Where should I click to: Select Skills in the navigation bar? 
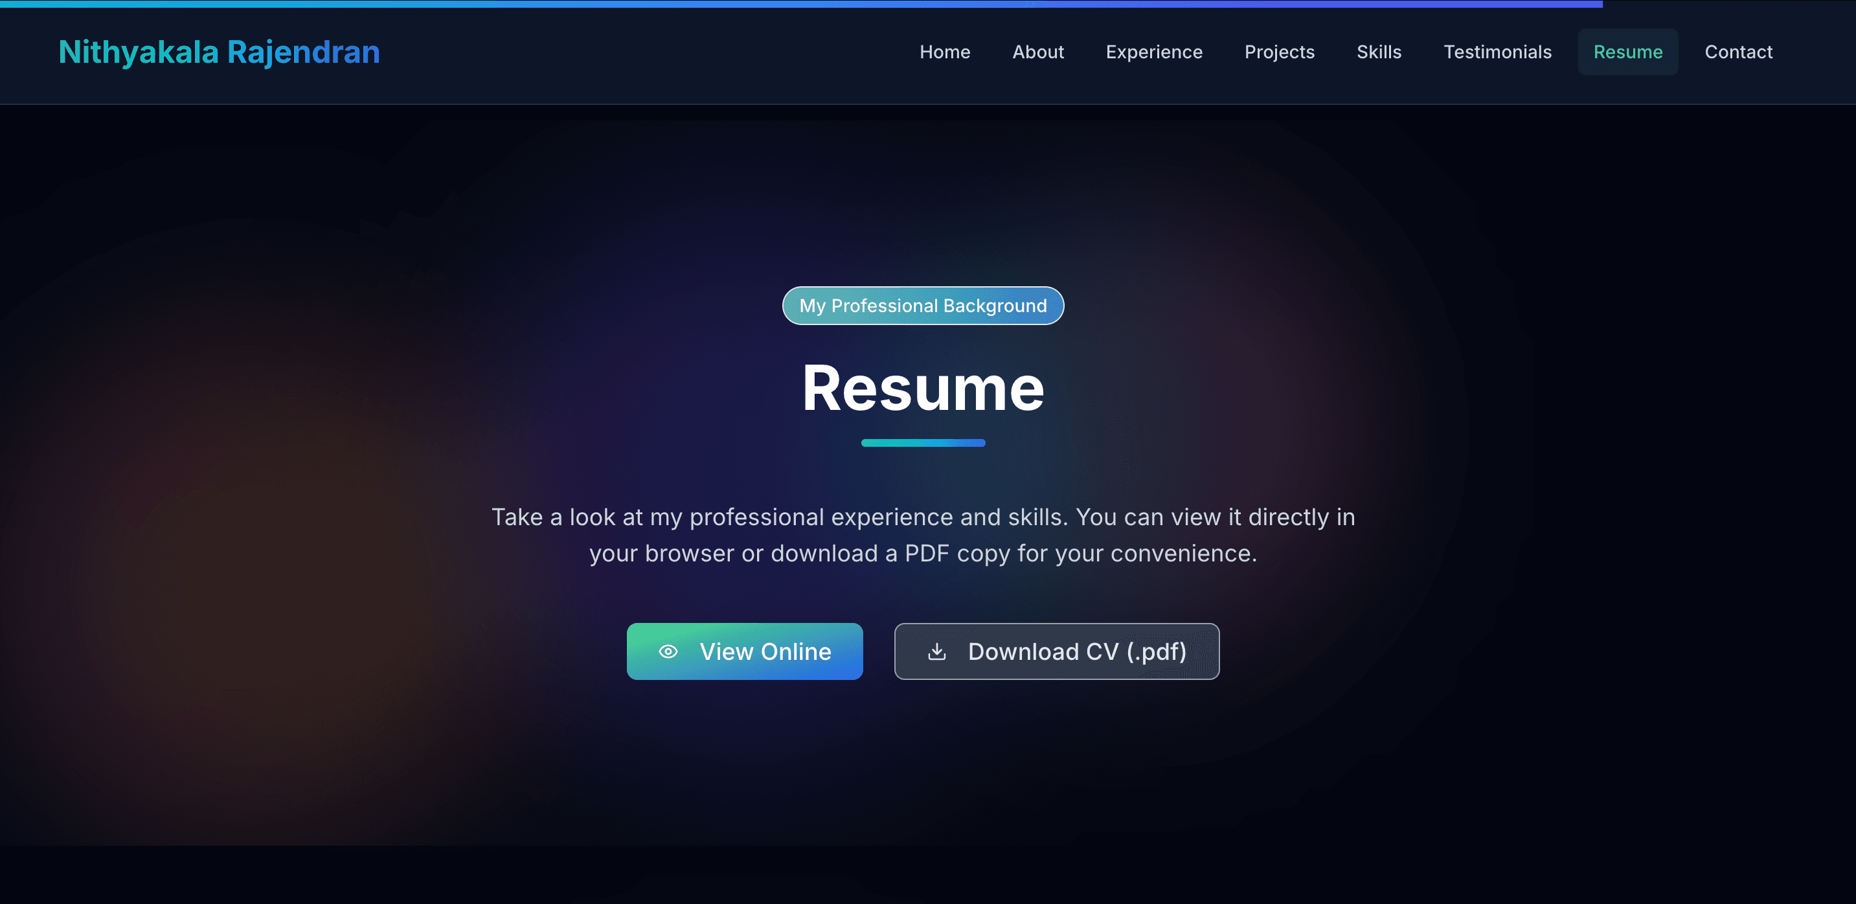point(1378,52)
